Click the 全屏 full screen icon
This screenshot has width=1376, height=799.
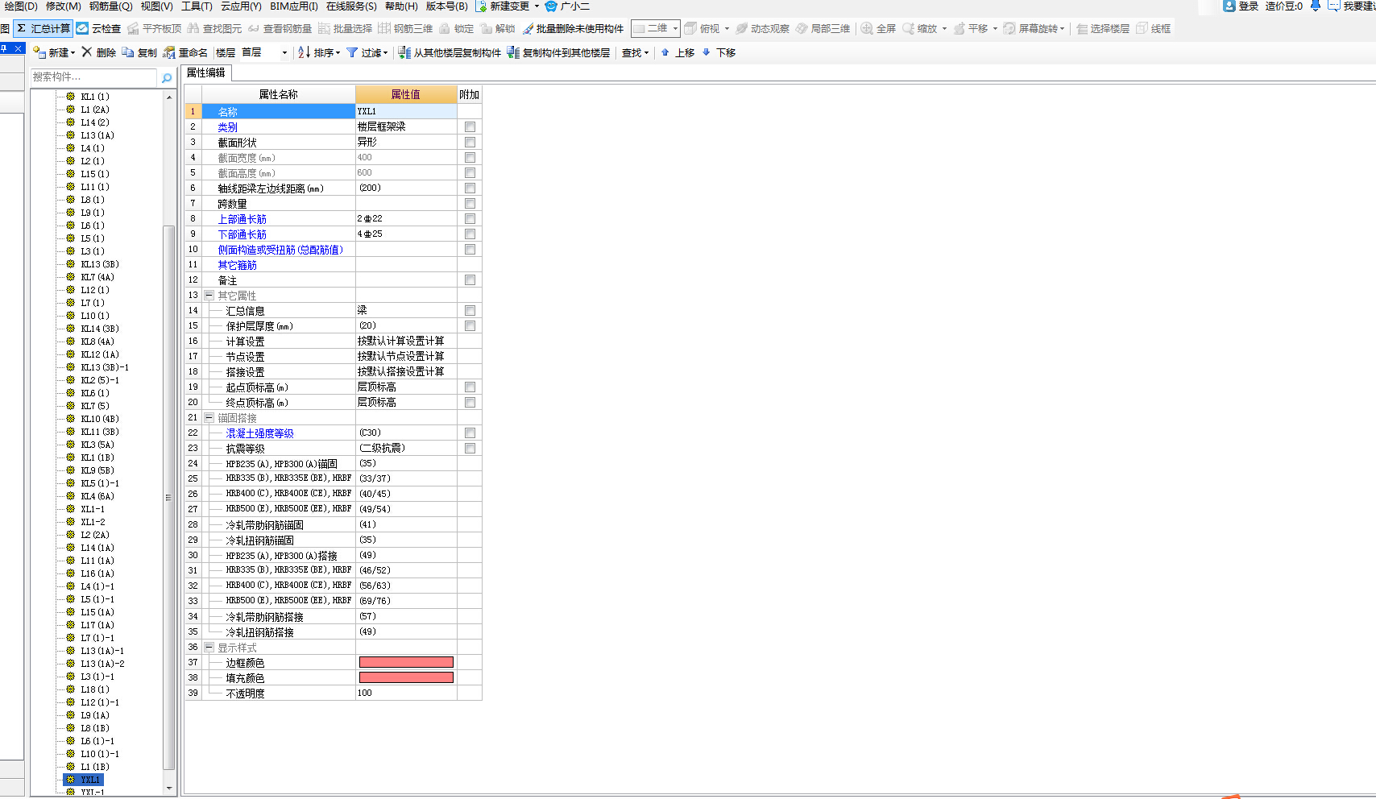[867, 28]
